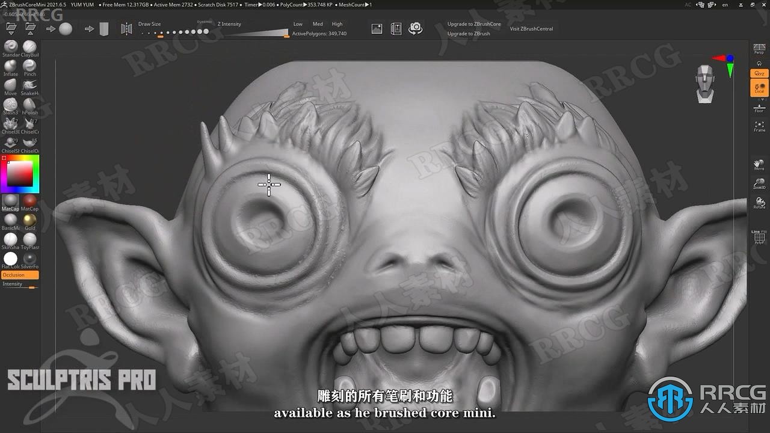Screen dimensions: 770x433
Task: Select the Standard brush
Action: 11,49
